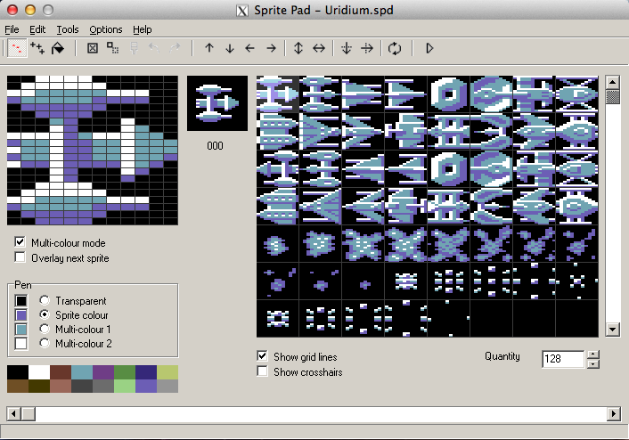The width and height of the screenshot is (629, 440).
Task: Choose the Multi-colour 2 pen radio
Action: pyautogui.click(x=45, y=343)
